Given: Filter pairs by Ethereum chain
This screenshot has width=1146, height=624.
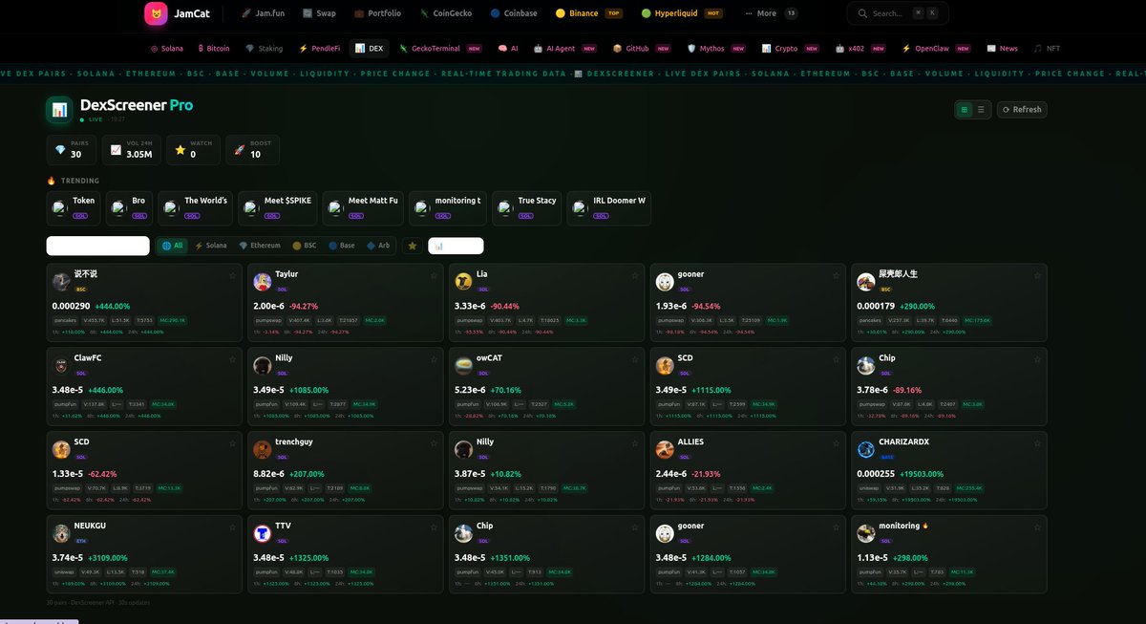Looking at the screenshot, I should (x=260, y=246).
